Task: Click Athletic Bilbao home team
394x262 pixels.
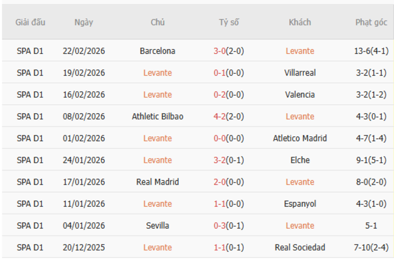Action: [158, 116]
